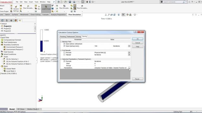Click the dialog Help button
Image resolution: width=202 pixels, height=113 pixels.
coord(138,47)
